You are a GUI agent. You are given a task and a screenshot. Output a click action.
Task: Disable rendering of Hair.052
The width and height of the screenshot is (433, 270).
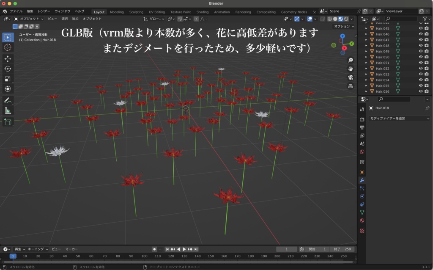point(427,69)
